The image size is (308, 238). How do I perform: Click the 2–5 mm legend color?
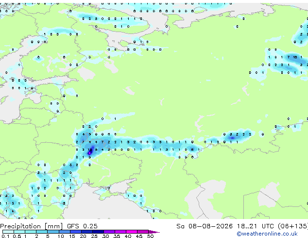(x=42, y=232)
